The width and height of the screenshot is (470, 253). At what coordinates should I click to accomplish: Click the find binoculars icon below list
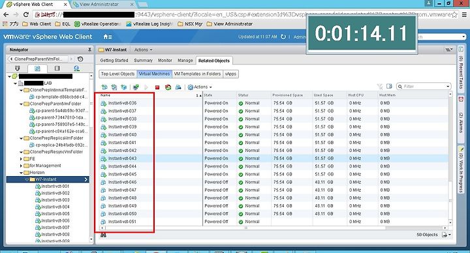[103, 235]
